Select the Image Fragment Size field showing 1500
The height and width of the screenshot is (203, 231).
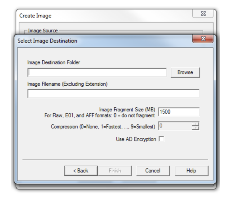pyautogui.click(x=179, y=112)
